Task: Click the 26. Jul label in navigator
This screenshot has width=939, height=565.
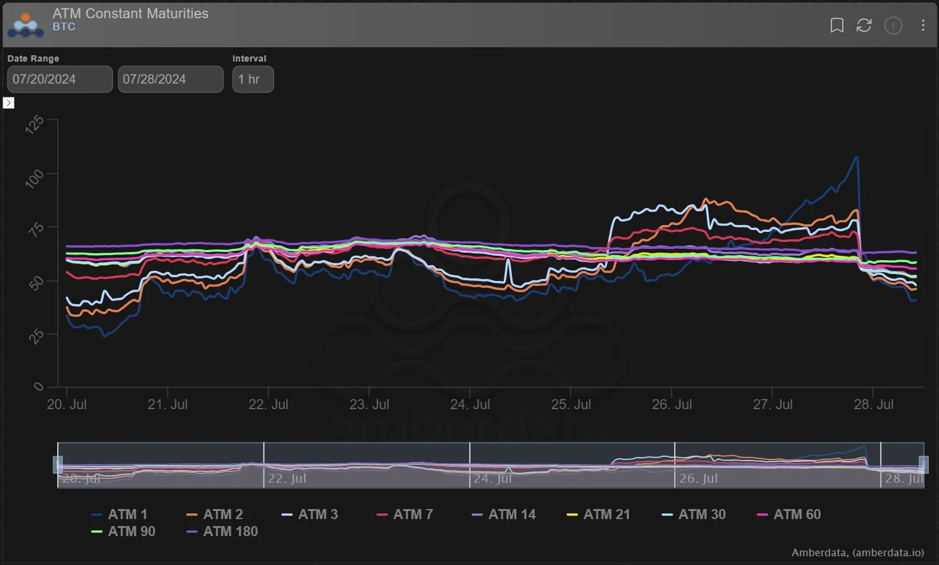Action: [x=698, y=478]
